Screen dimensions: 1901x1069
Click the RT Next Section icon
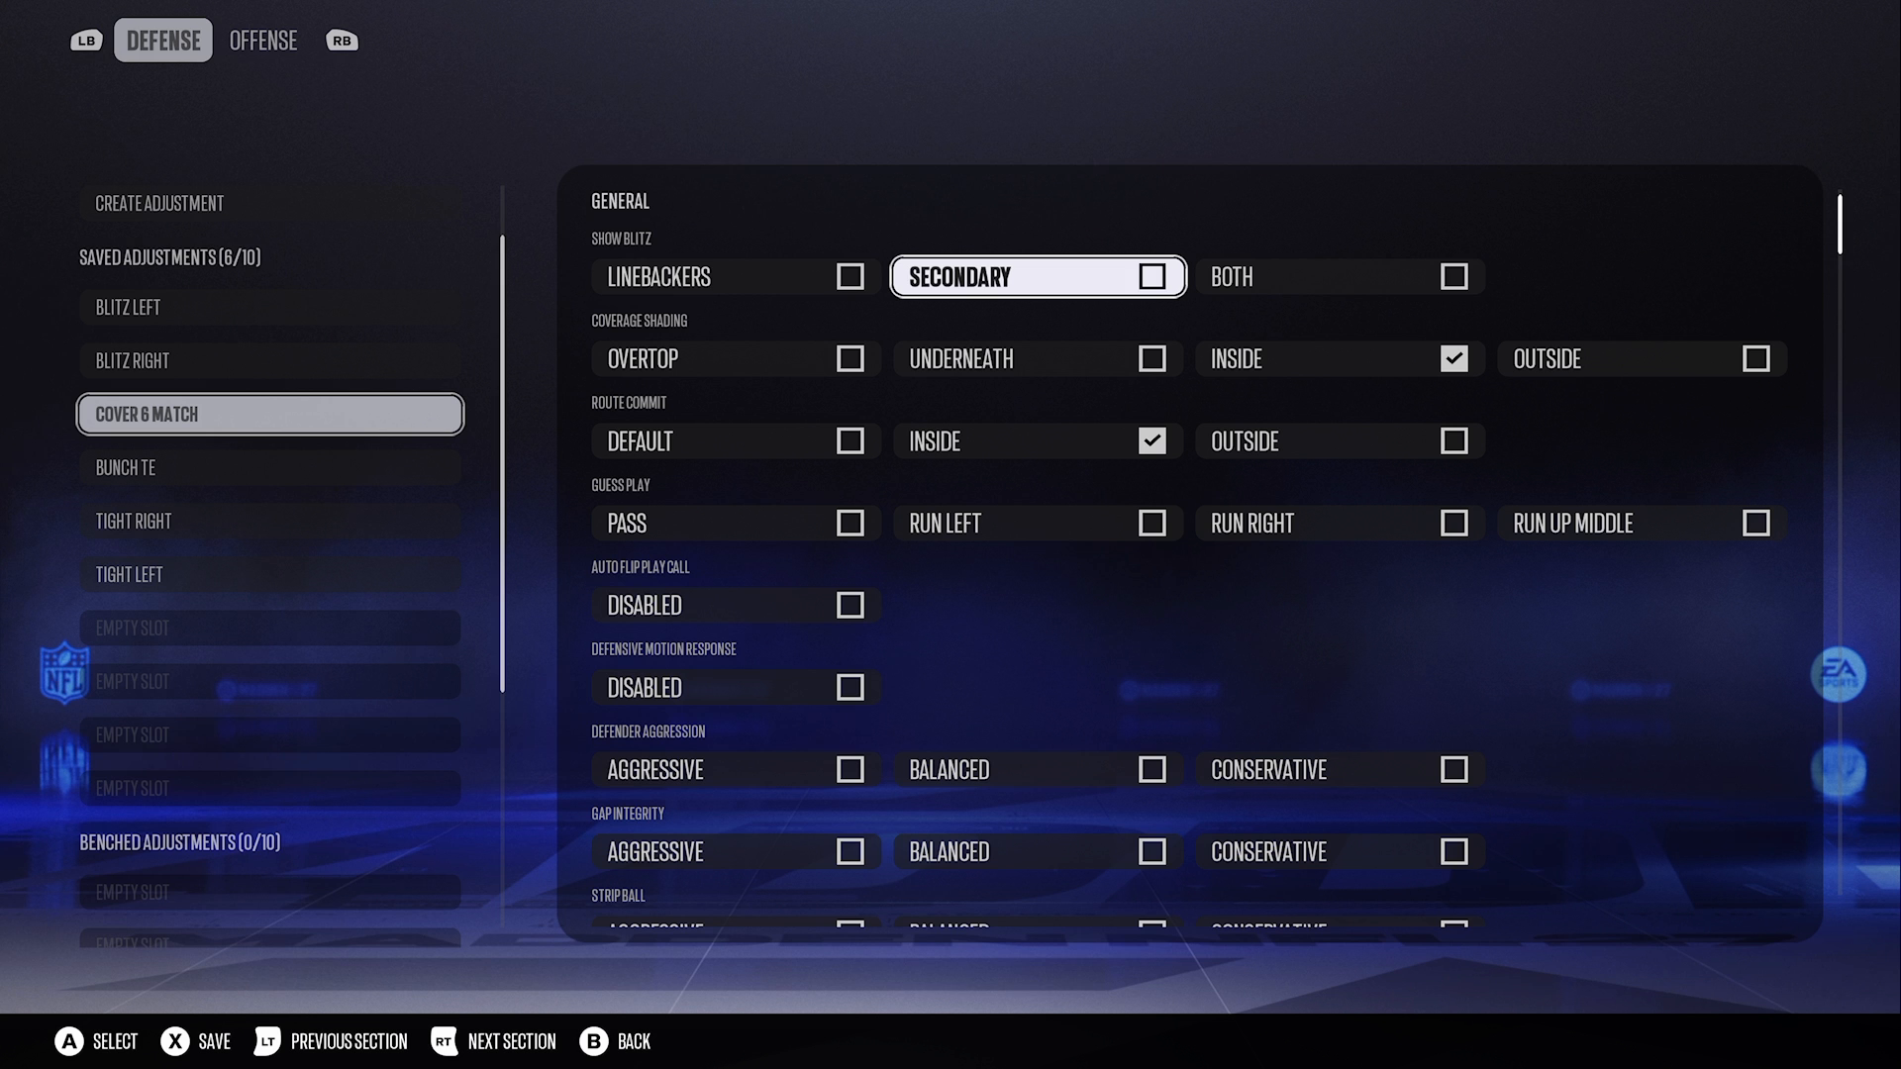(444, 1041)
